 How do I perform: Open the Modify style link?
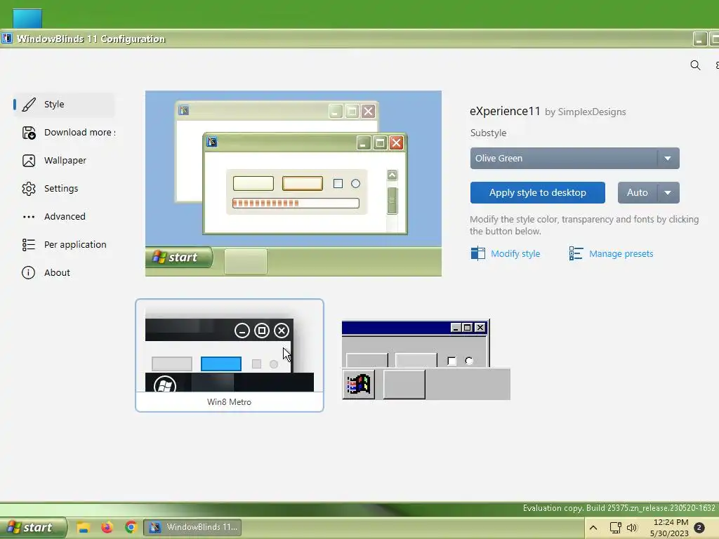pyautogui.click(x=515, y=253)
